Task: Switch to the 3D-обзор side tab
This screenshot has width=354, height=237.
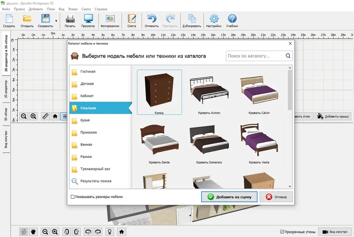Action: [6, 114]
